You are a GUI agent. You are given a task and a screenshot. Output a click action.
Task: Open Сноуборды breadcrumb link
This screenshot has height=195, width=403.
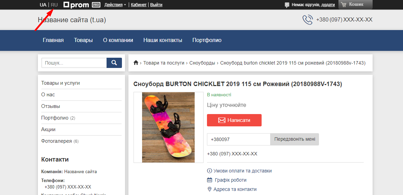202,63
